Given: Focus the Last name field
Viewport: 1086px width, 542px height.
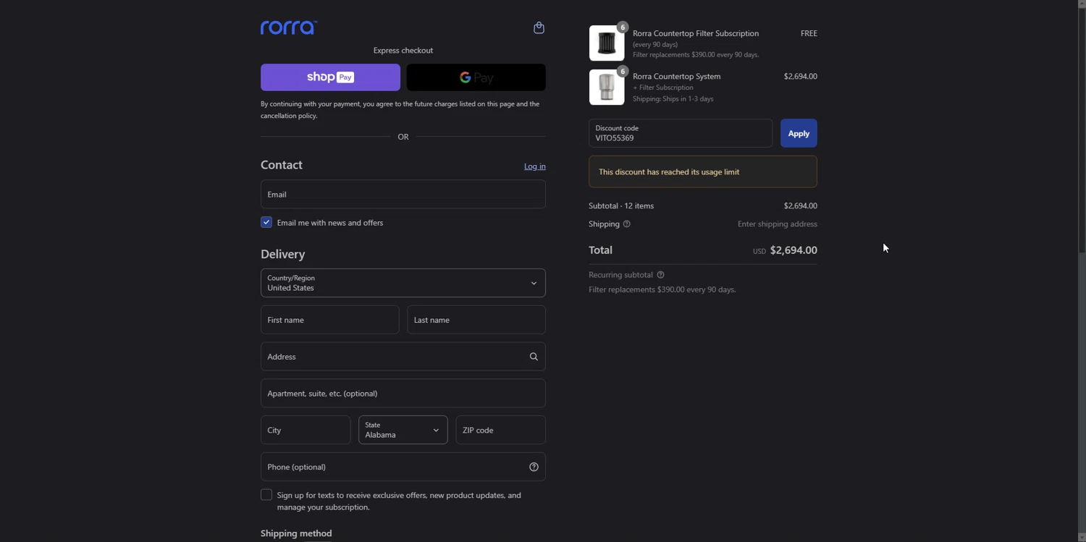Looking at the screenshot, I should [x=476, y=320].
